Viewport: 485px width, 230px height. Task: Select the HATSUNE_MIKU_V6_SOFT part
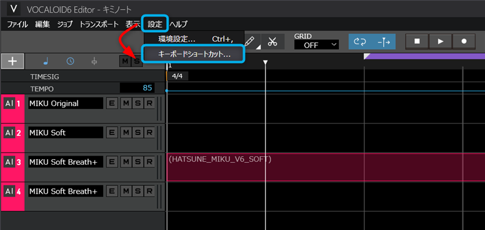tap(326, 167)
